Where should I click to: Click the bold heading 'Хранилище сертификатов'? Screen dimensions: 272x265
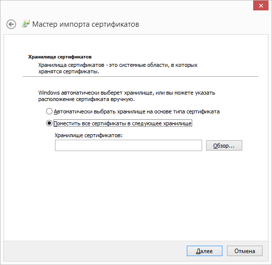[x=60, y=57]
